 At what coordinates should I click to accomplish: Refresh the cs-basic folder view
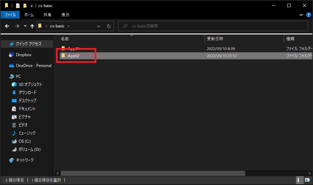click(109, 26)
